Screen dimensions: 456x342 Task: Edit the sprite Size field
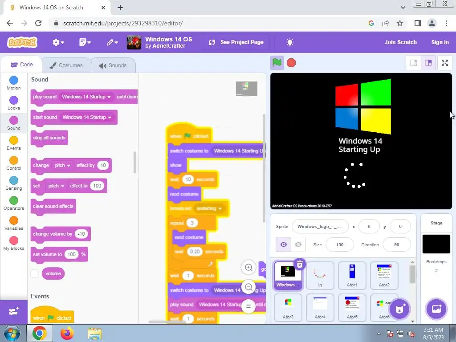340,244
